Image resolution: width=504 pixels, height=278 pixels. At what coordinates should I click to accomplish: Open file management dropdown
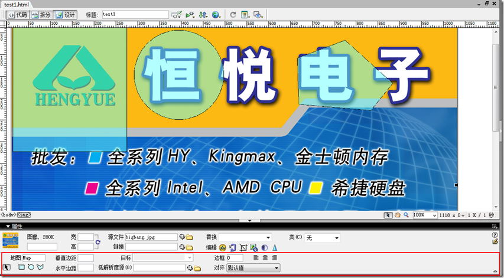tap(203, 15)
